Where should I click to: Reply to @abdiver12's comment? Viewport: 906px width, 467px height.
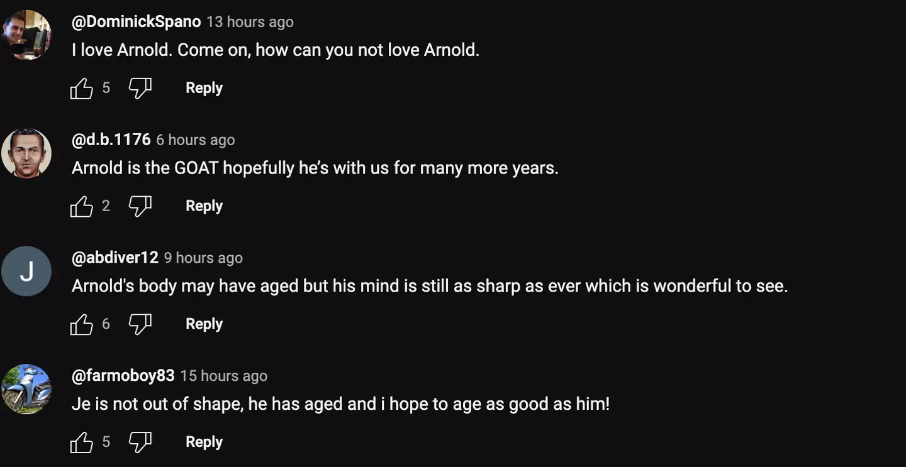[204, 324]
